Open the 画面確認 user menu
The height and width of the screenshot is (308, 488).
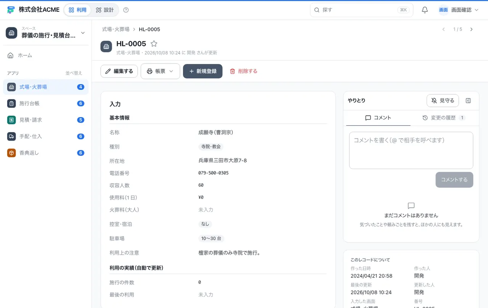458,10
